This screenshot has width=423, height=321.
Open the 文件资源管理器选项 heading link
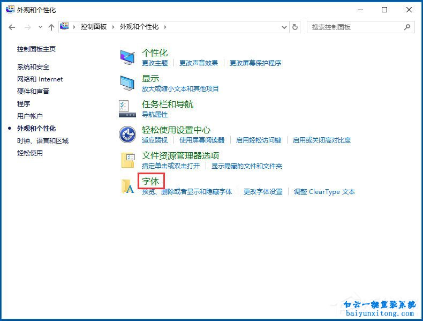point(180,155)
